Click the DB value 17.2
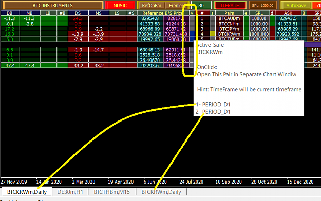Image resolution: width=321 pixels, height=201 pixels. click(x=10, y=29)
